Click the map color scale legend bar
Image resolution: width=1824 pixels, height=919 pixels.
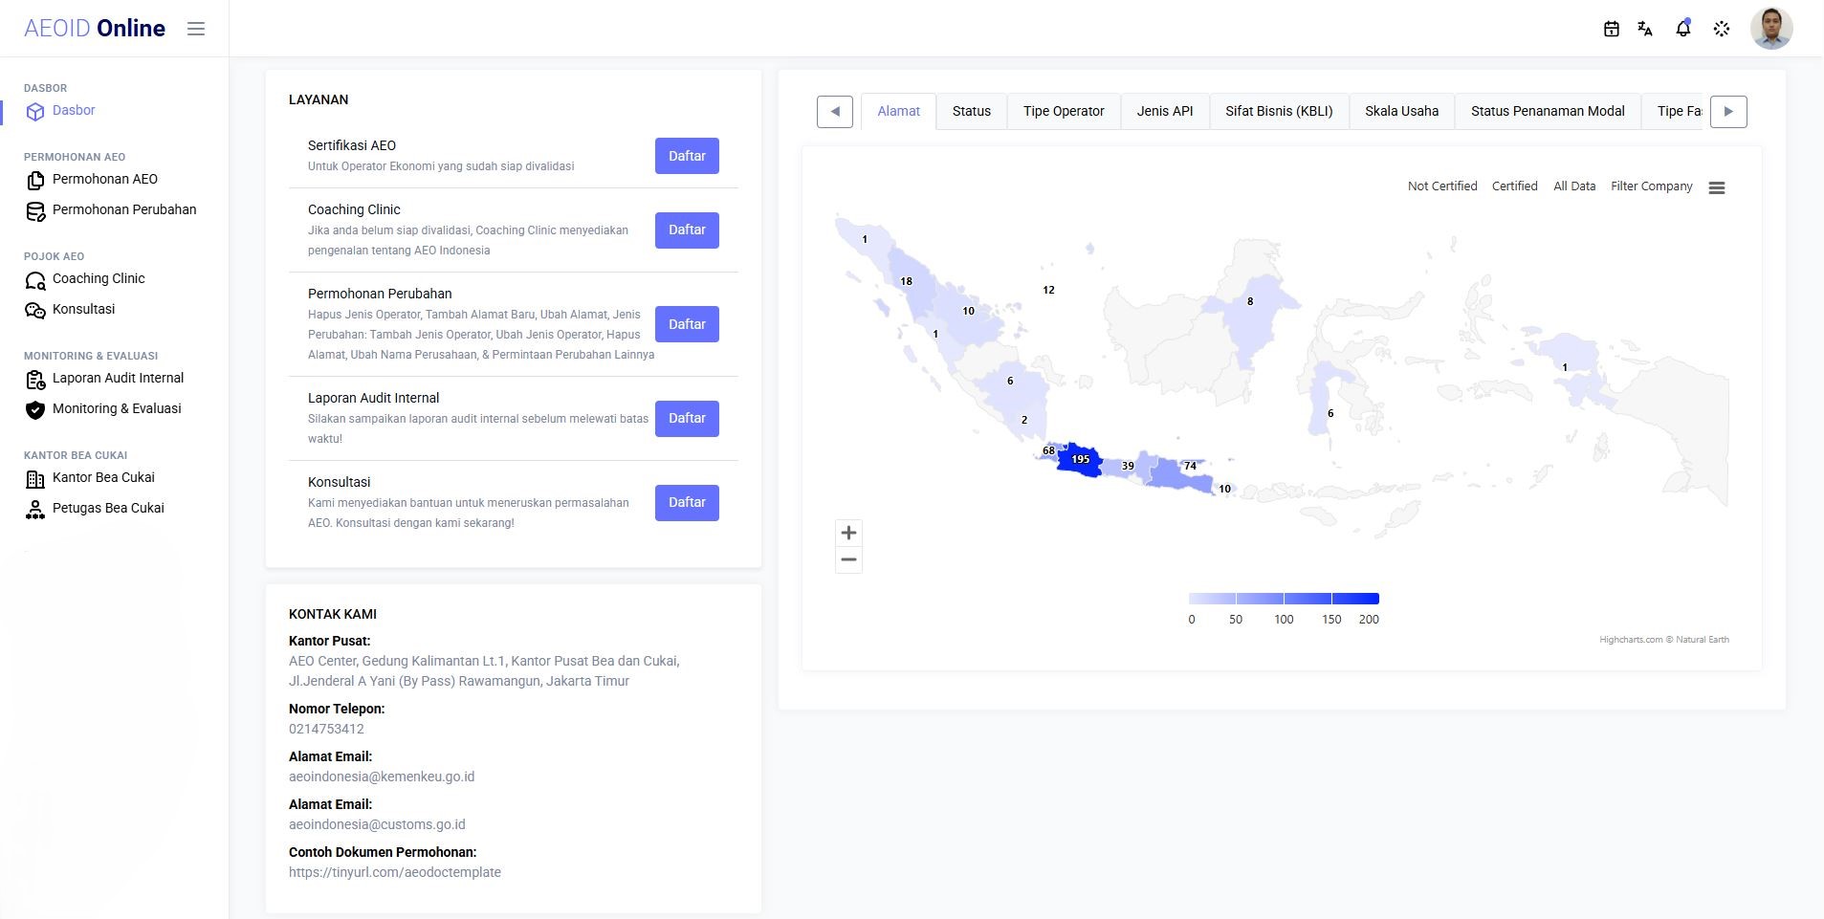(x=1284, y=599)
